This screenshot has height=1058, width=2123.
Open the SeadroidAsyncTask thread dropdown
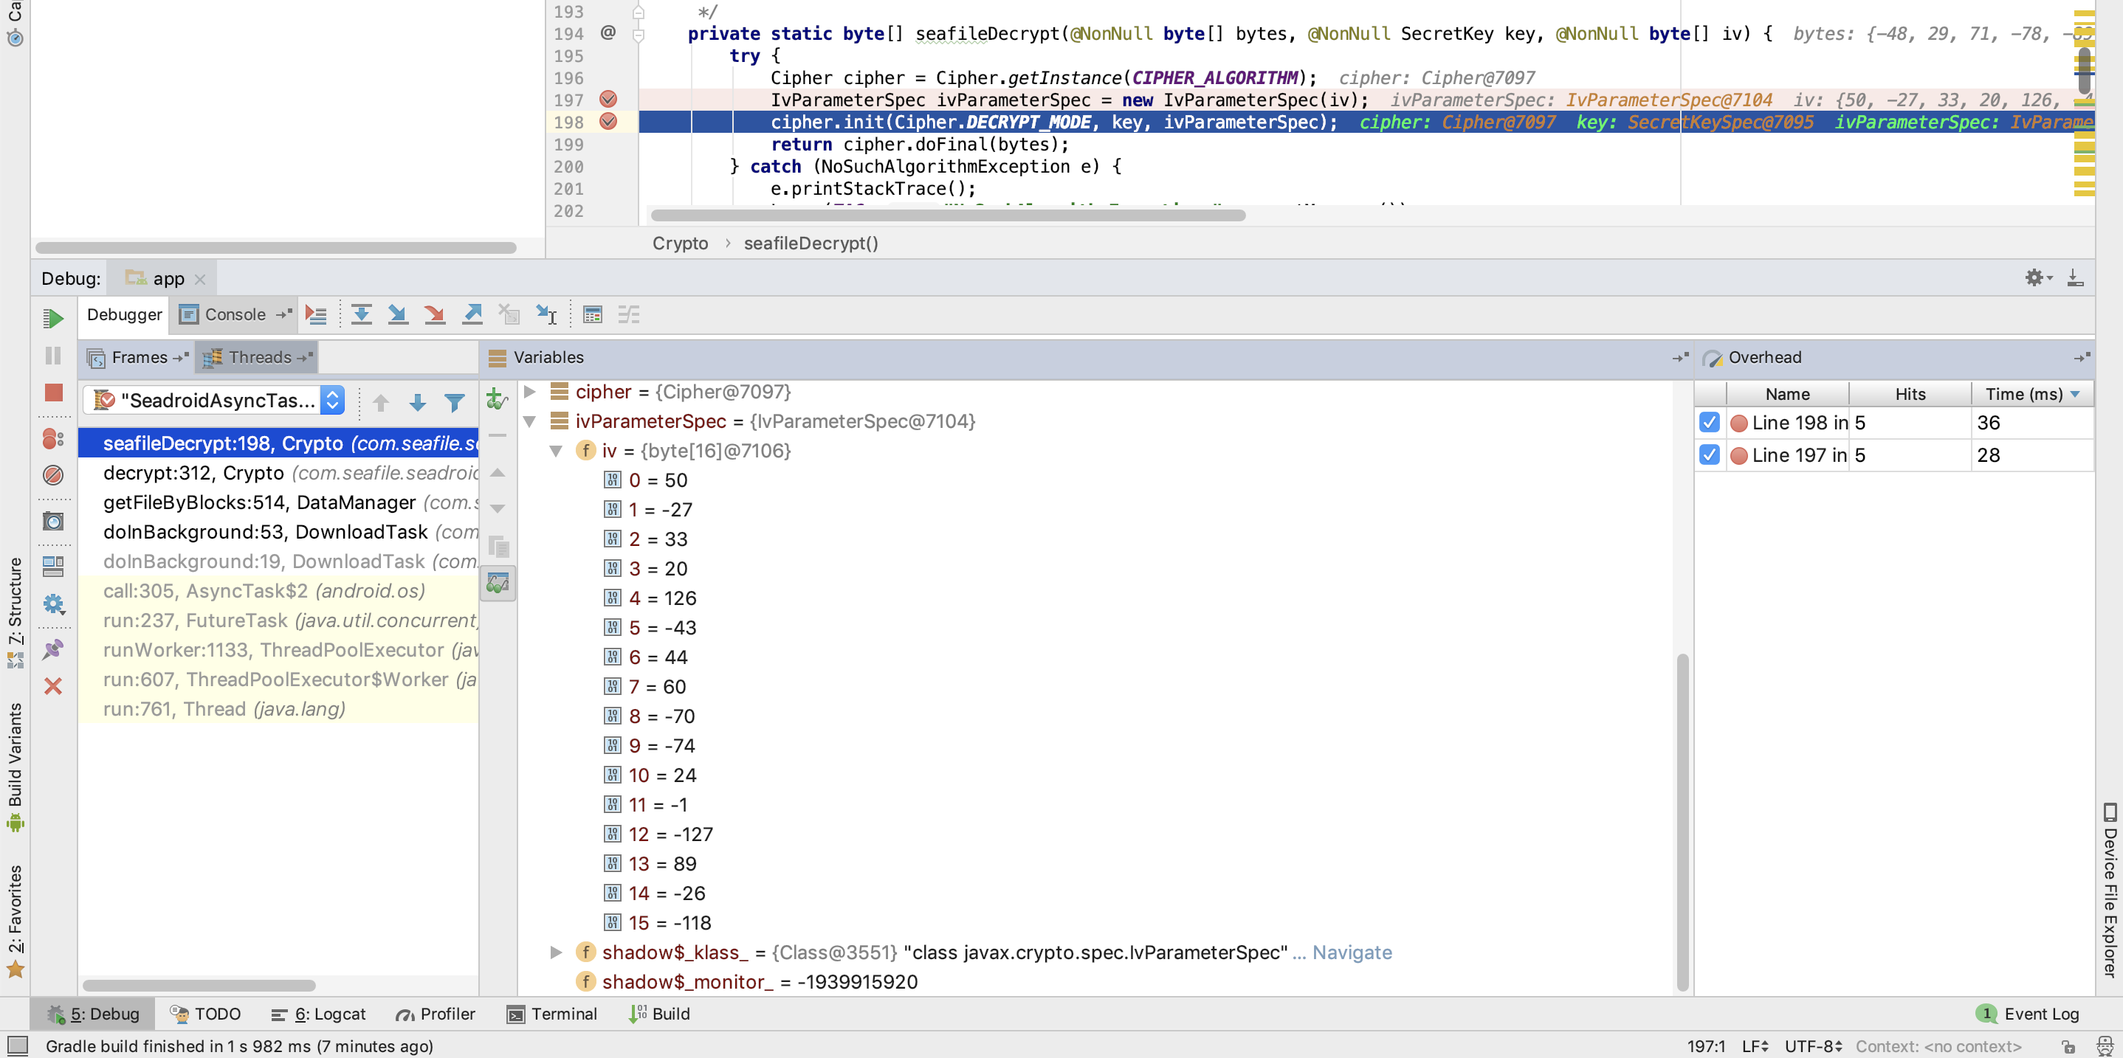[332, 401]
